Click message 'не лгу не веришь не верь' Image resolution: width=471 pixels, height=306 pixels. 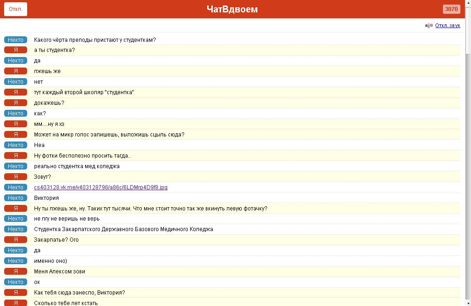click(x=67, y=219)
